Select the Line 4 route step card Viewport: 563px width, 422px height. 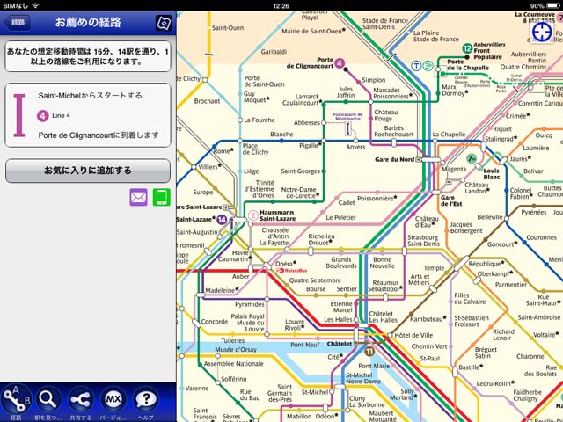click(88, 115)
